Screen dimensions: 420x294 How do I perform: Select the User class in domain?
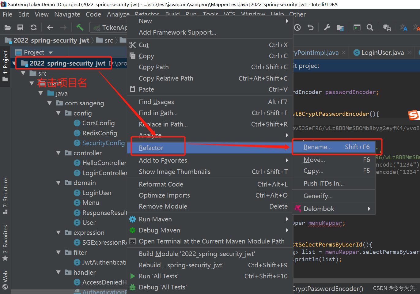coord(85,223)
